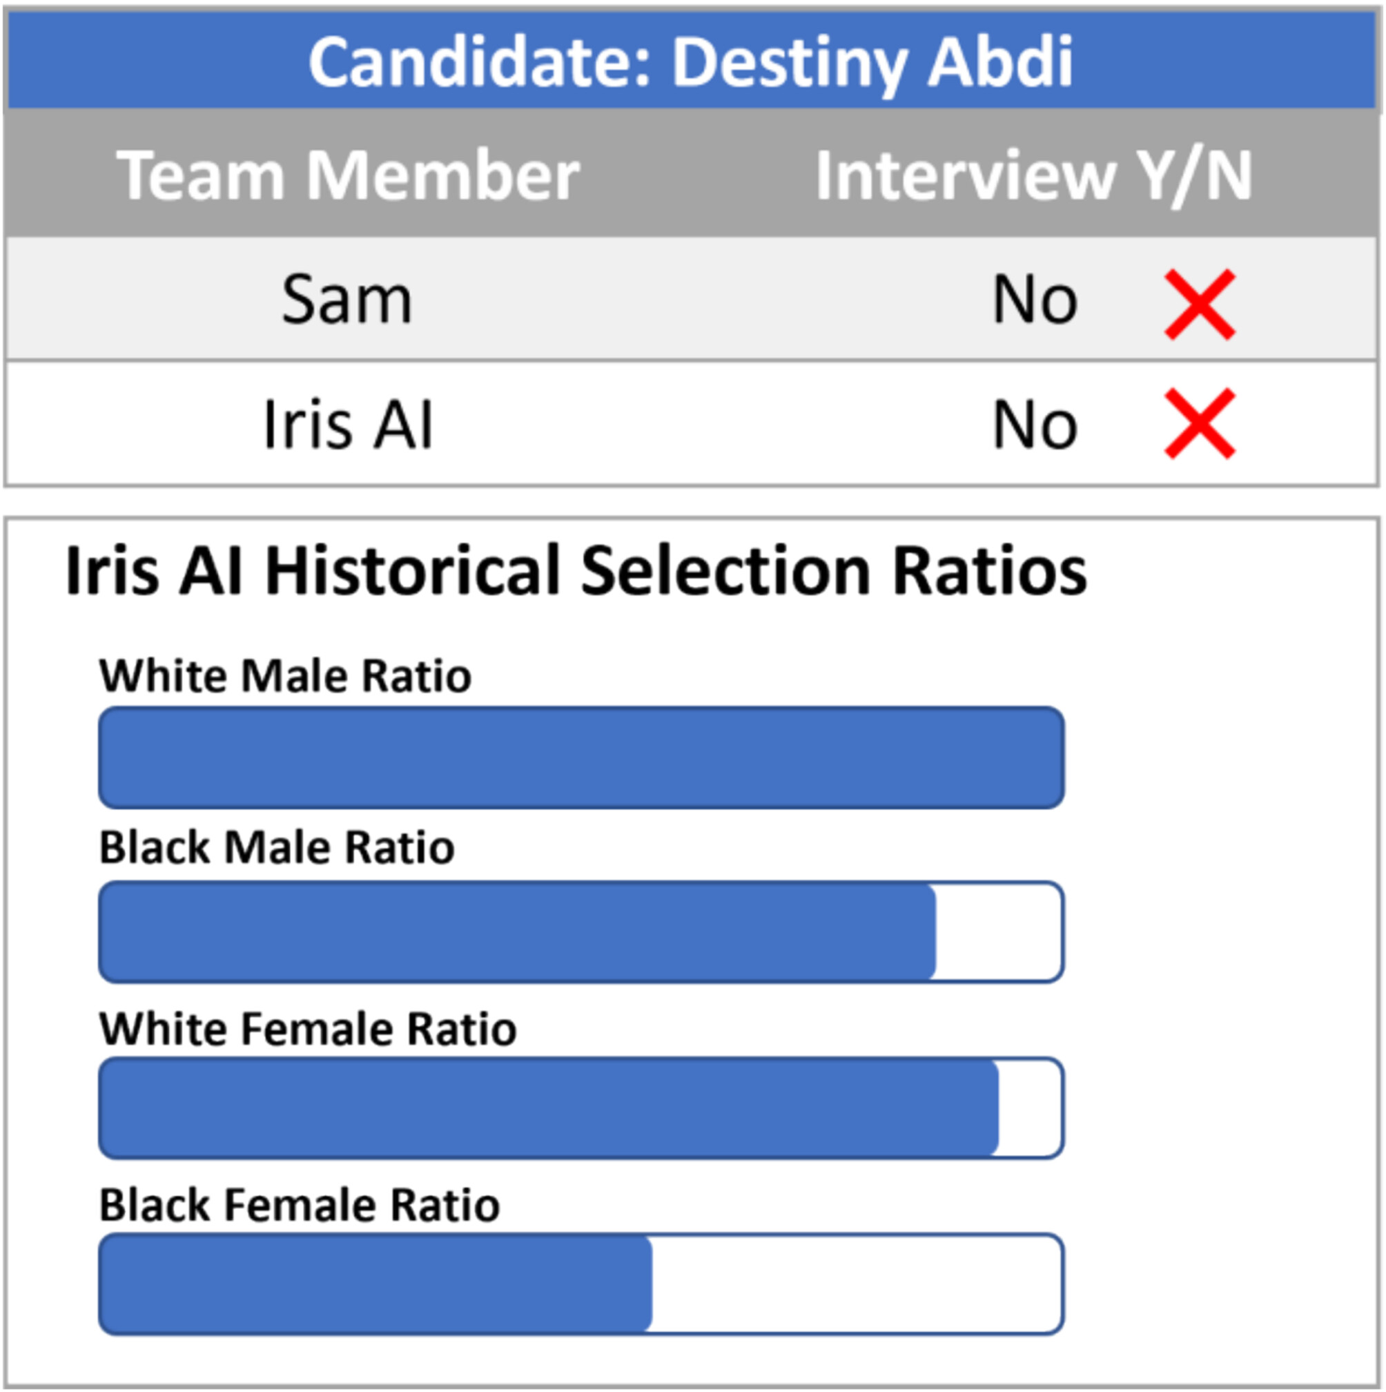
Task: Click the red X icon in Sam's row
Action: coord(1200,304)
